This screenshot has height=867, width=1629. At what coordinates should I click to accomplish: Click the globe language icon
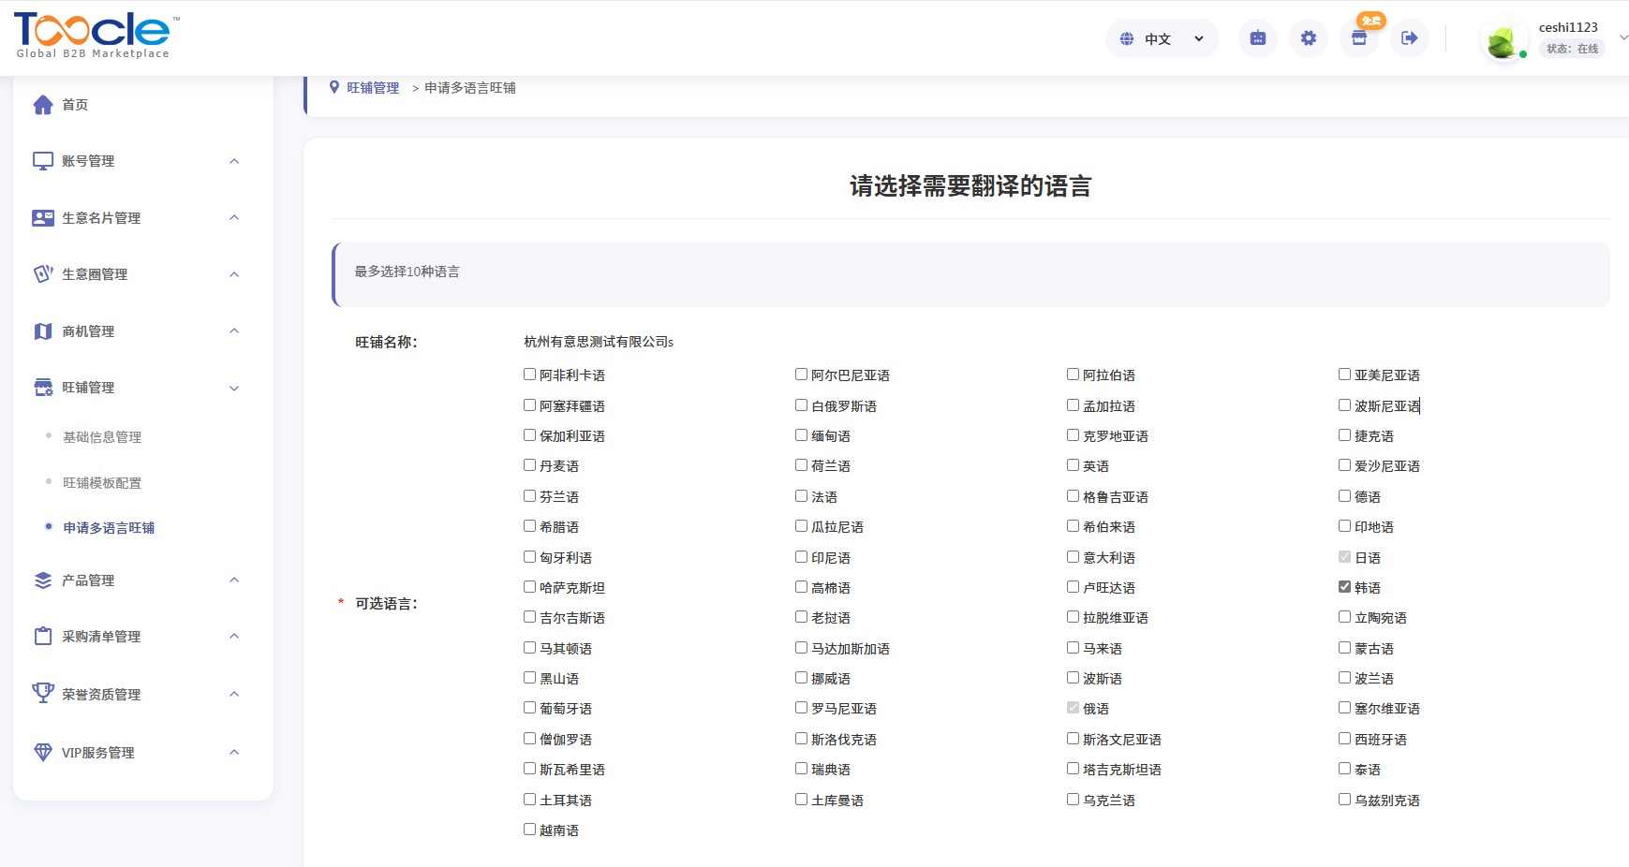point(1127,38)
